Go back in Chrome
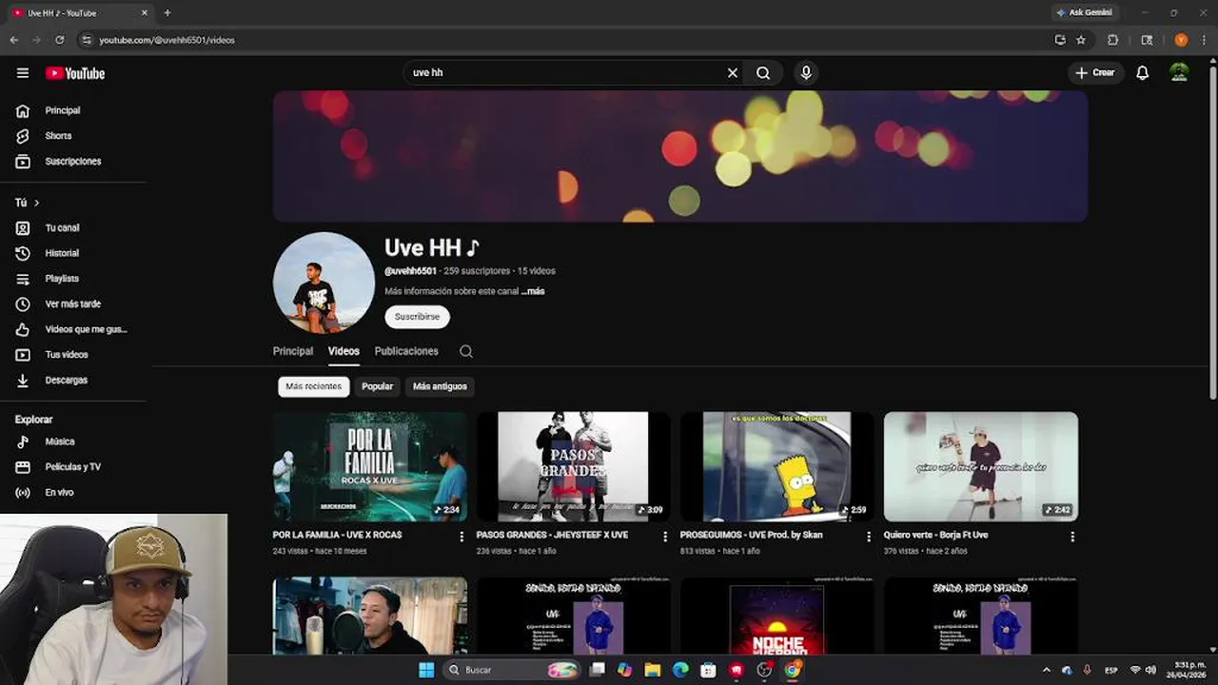The width and height of the screenshot is (1218, 685). [14, 40]
